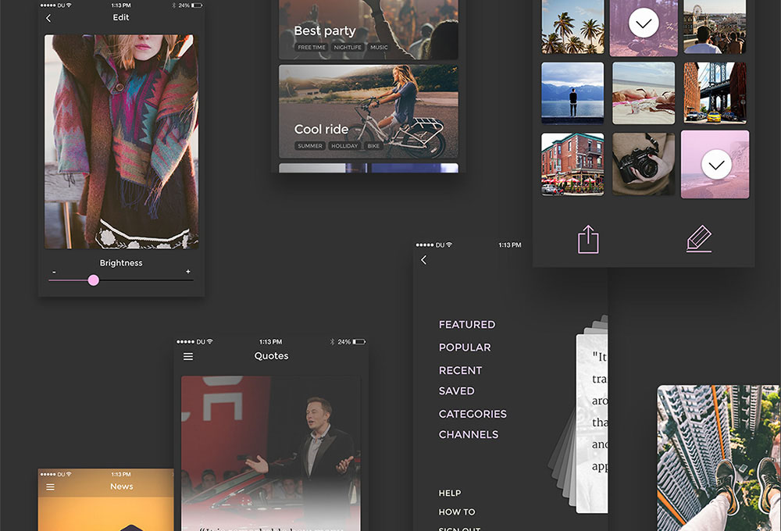The height and width of the screenshot is (531, 781).
Task: Select the man by lake photo
Action: coord(572,93)
